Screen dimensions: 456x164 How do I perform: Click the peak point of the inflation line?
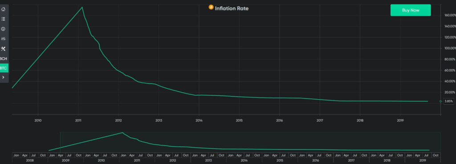82,7
